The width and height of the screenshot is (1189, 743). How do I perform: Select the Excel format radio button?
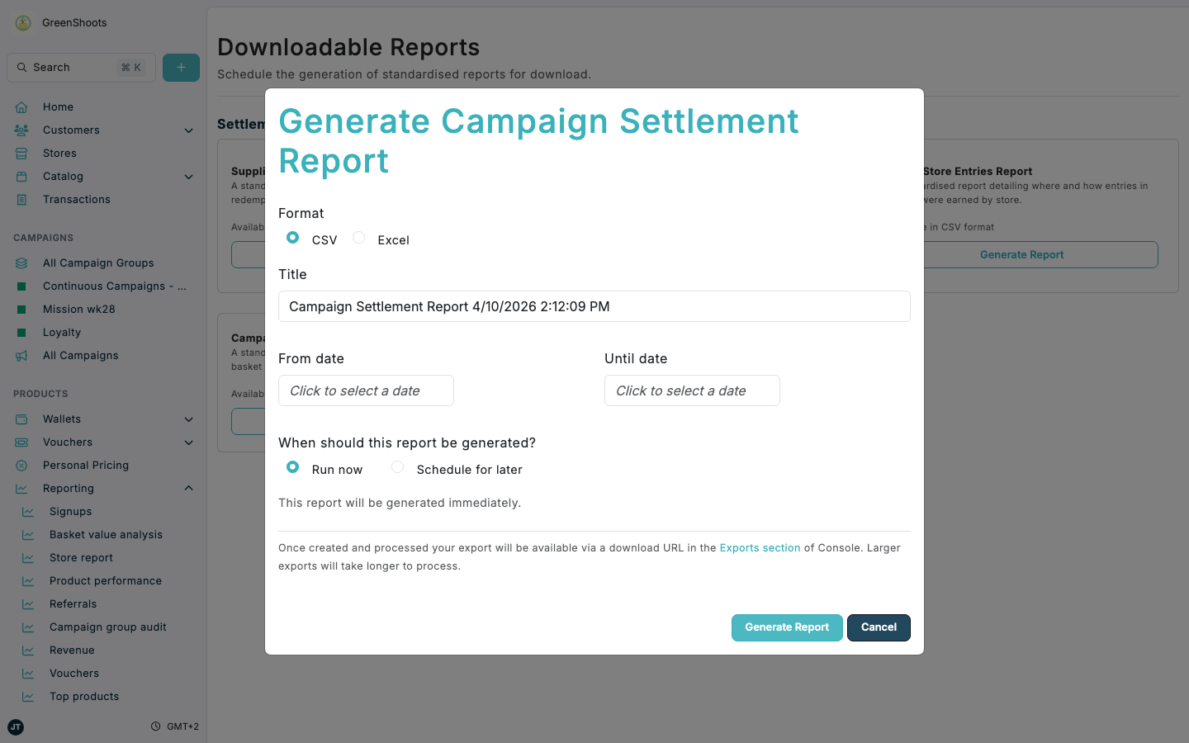[358, 237]
